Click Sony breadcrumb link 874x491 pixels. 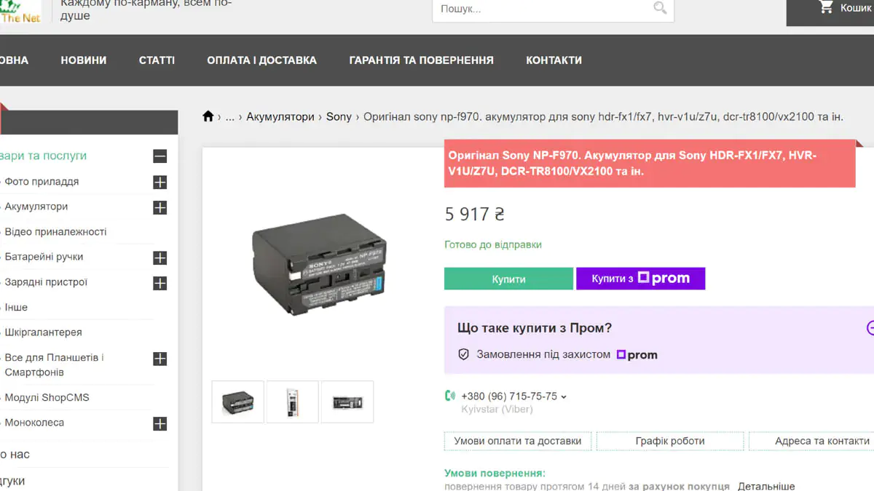[339, 116]
